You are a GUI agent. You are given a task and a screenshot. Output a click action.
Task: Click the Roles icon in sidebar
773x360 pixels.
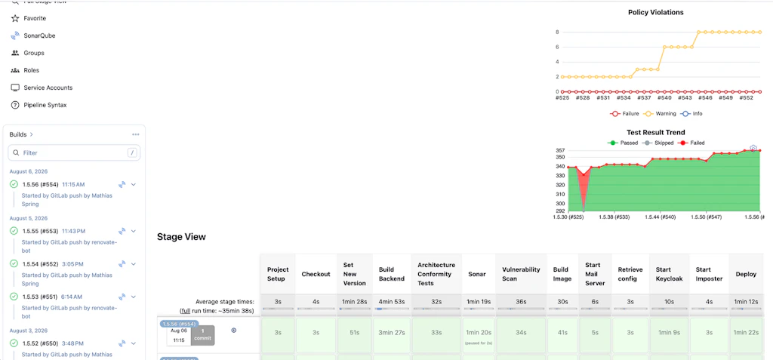pos(15,70)
